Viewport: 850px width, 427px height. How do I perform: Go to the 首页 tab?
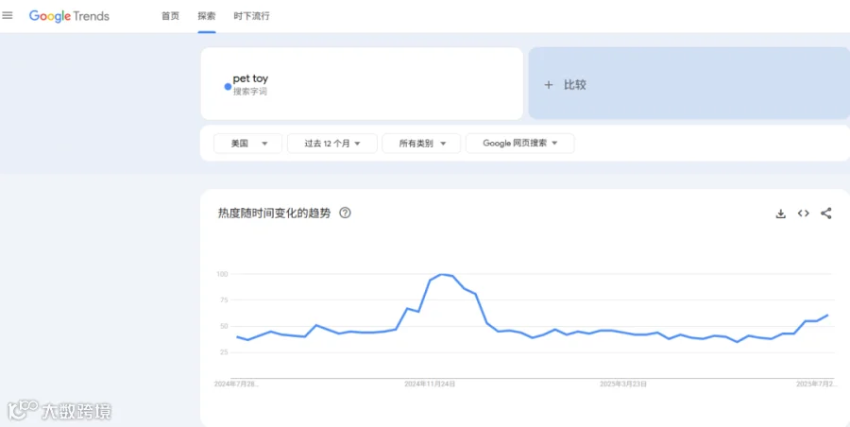coord(170,16)
